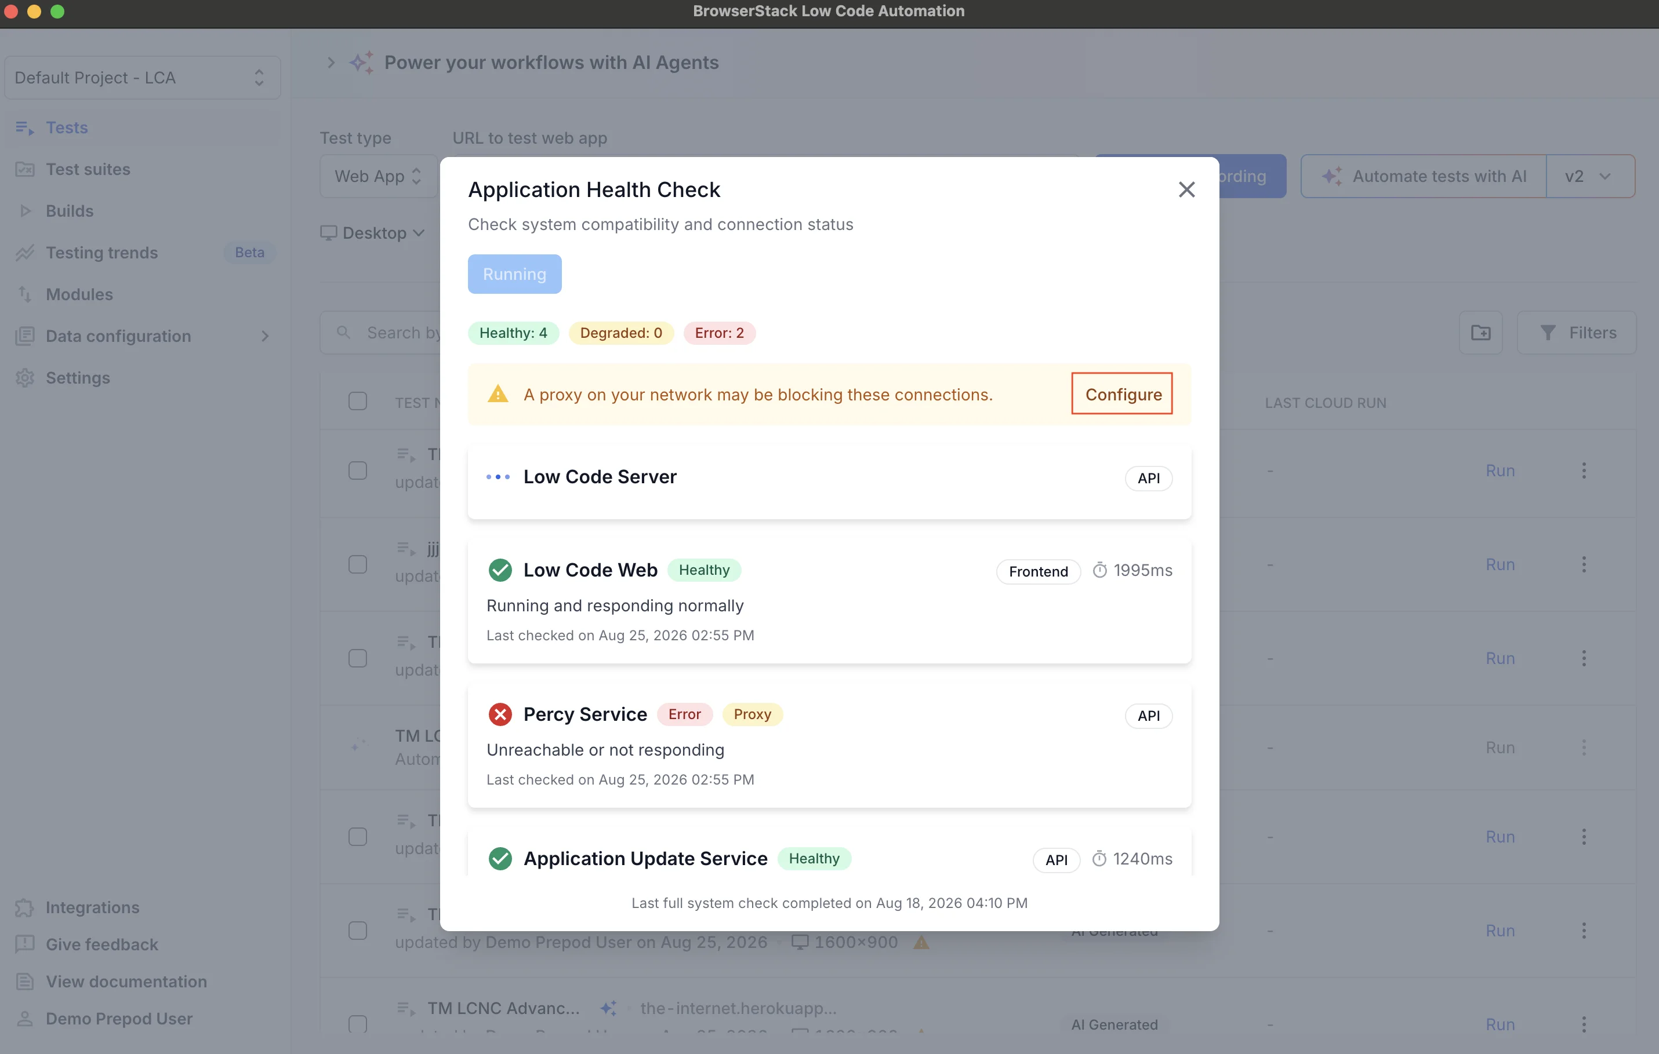Screen dimensions: 1659x1054
Task: Close the Application Health Check dialog
Action: coord(1186,189)
